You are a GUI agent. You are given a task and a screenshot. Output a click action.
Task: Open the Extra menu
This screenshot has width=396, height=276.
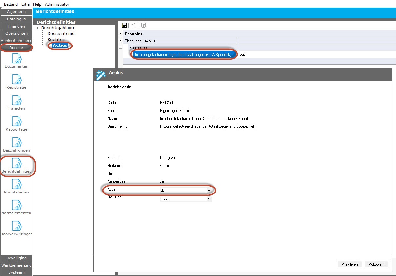tap(25, 4)
